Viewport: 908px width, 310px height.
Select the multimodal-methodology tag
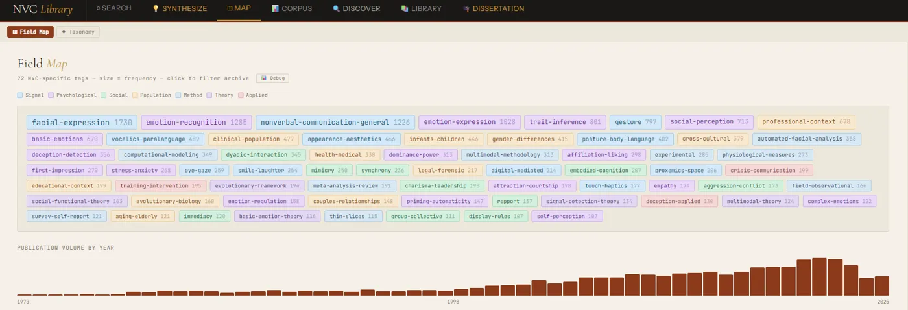(x=510, y=155)
